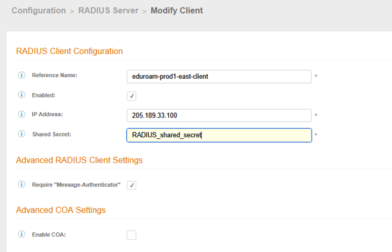Screen dimensions: 392x252
Task: Click the Advanced COA Settings heading
Action: tap(61, 210)
